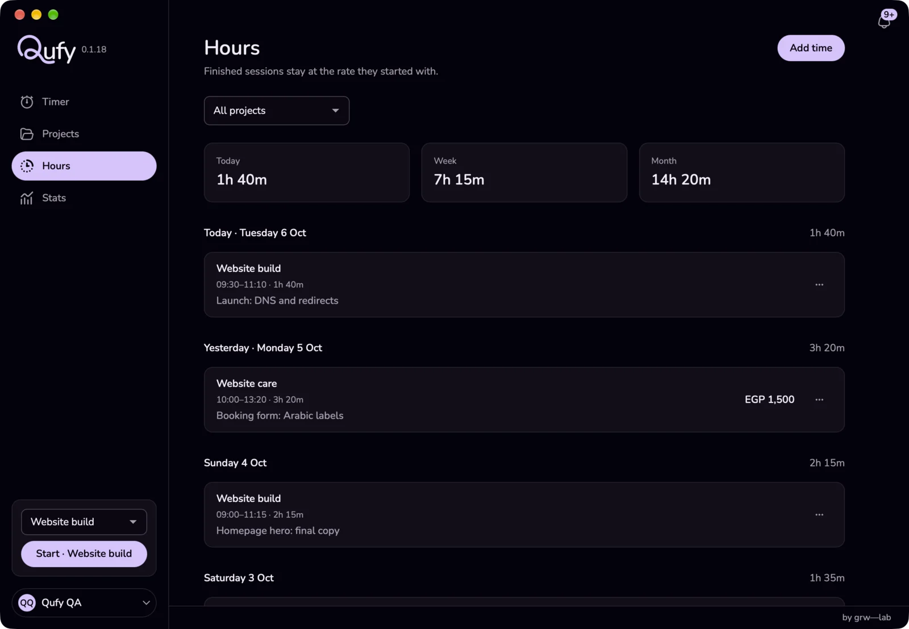Click the Website care session title

pyautogui.click(x=247, y=384)
